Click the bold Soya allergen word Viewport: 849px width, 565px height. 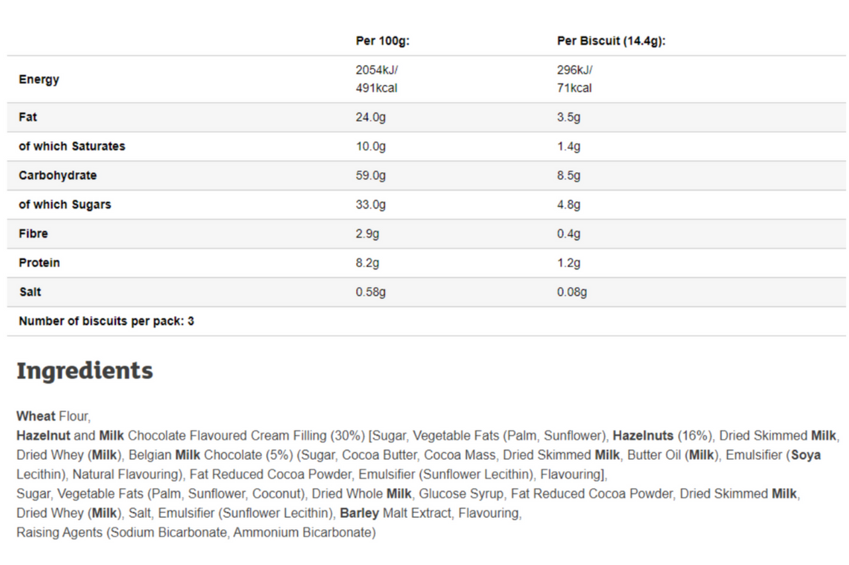pyautogui.click(x=806, y=455)
